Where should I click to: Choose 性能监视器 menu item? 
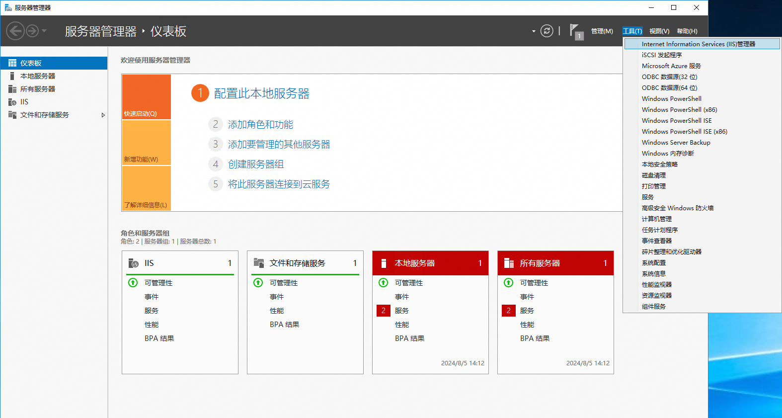pyautogui.click(x=702, y=285)
